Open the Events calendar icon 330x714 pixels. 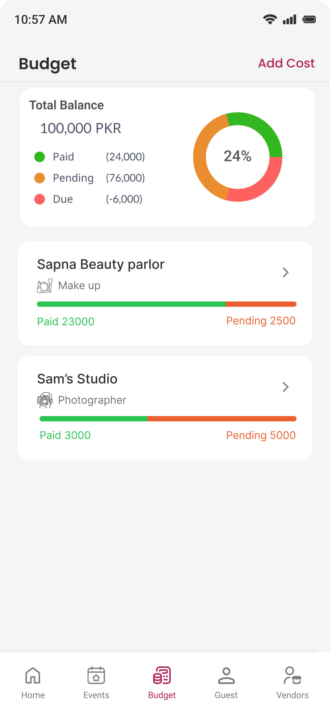pos(96,676)
